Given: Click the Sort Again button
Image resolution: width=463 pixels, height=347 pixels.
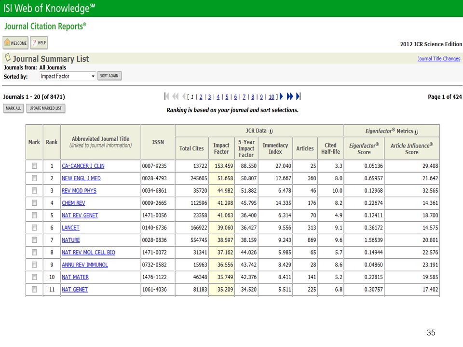Looking at the screenshot, I should (x=109, y=76).
